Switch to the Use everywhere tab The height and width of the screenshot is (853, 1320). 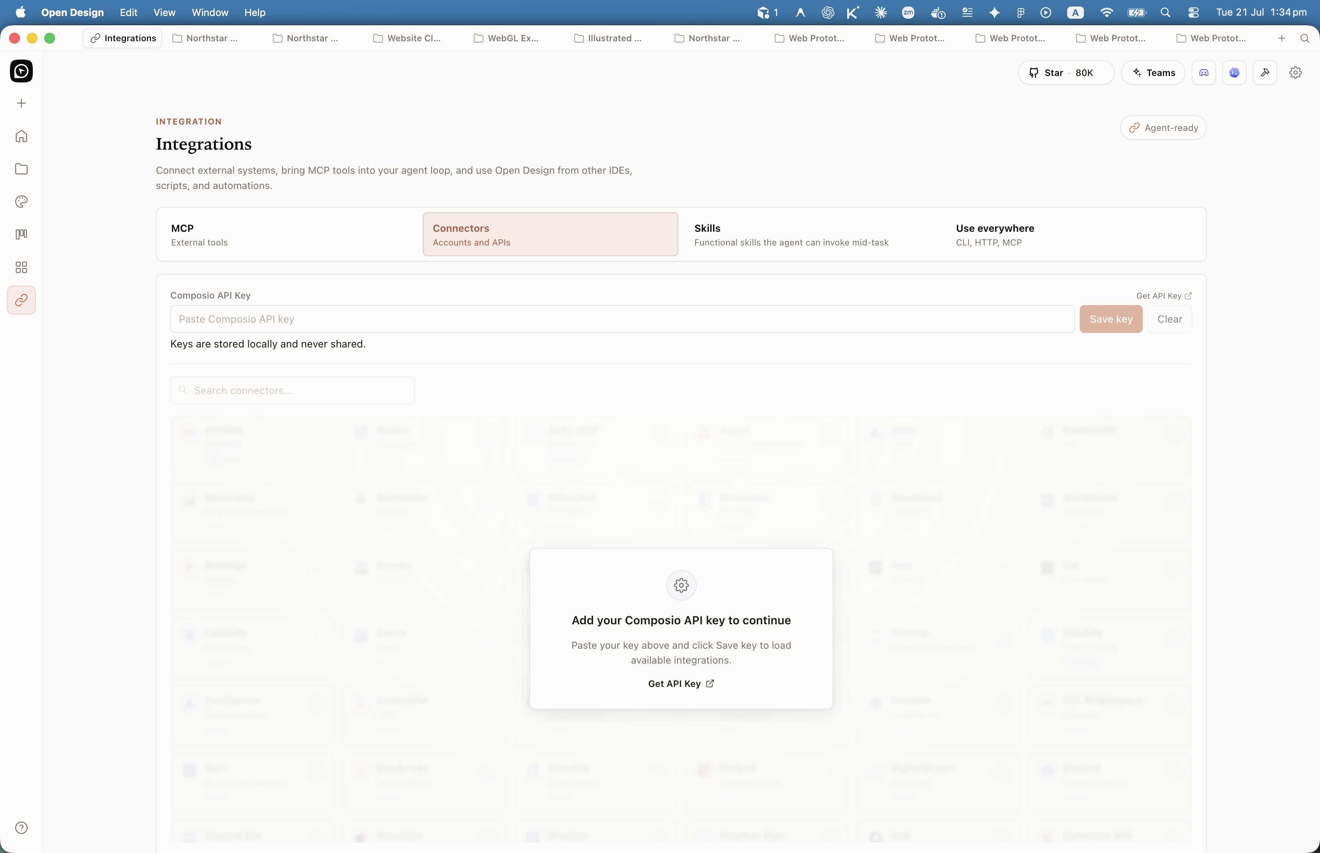(1074, 235)
